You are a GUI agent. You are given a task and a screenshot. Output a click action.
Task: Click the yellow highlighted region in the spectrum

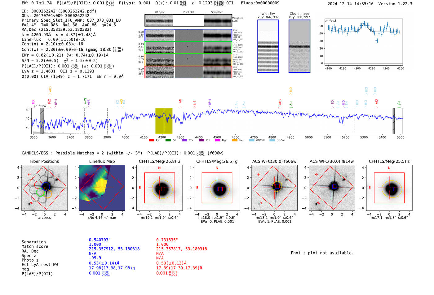pos(164,121)
